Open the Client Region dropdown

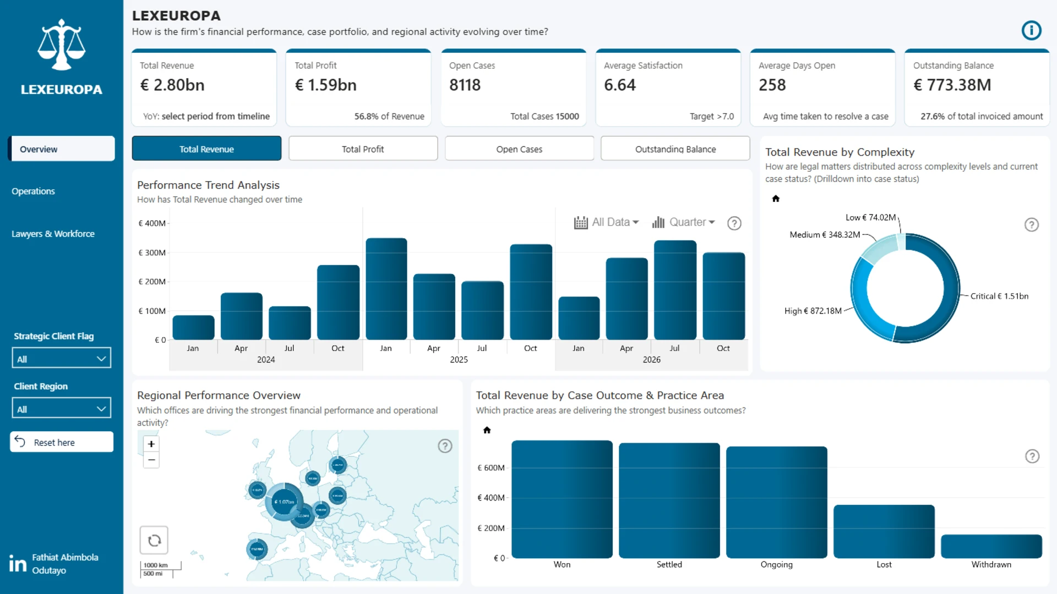click(61, 408)
